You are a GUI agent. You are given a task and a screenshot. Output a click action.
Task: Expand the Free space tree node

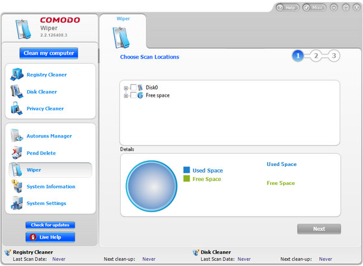[x=126, y=96]
